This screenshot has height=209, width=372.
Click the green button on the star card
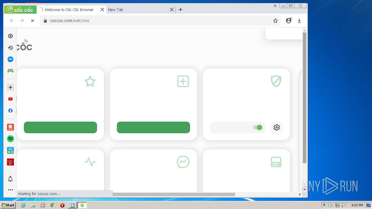pyautogui.click(x=60, y=127)
